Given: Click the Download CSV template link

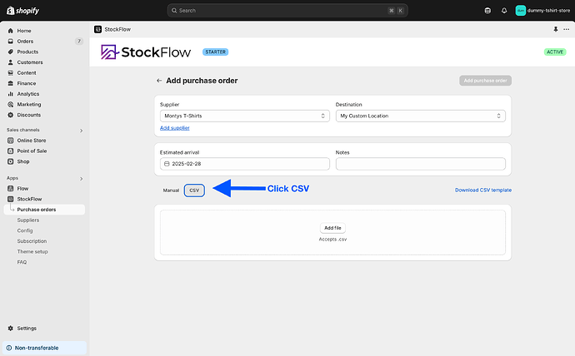Looking at the screenshot, I should (482, 190).
